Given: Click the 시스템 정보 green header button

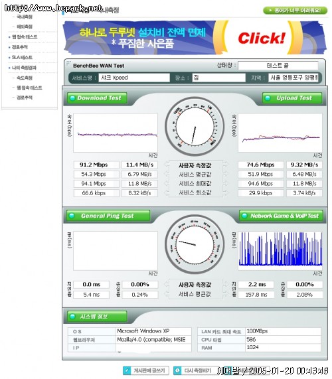Looking at the screenshot, I should [97, 317].
